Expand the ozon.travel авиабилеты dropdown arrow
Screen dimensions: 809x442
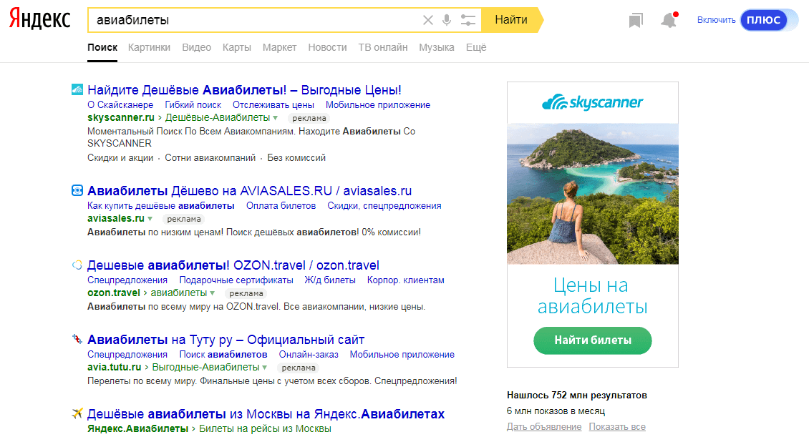coord(213,293)
